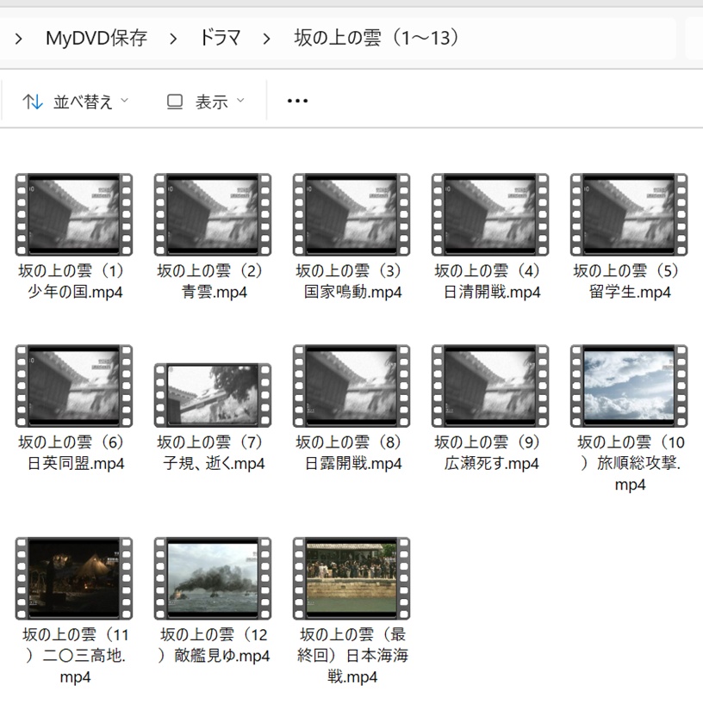Select the 坂の上の雲（2）青雲.mp4 video icon
This screenshot has height=710, width=703.
213,214
